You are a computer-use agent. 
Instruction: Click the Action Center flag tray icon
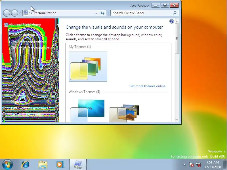(191, 165)
